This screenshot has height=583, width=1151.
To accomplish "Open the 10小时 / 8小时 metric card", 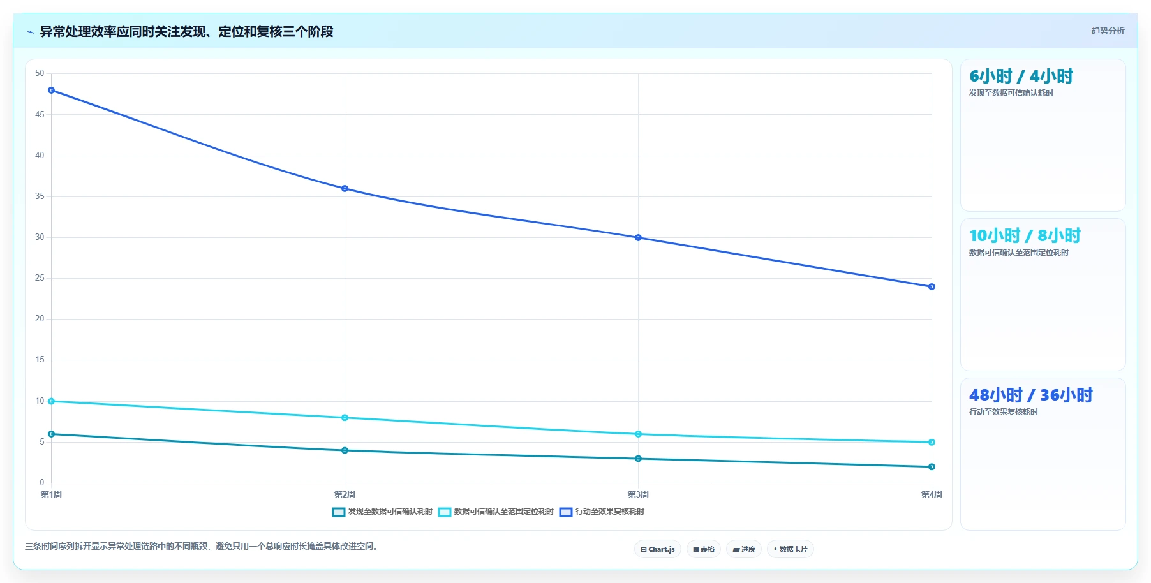I will 1043,295.
